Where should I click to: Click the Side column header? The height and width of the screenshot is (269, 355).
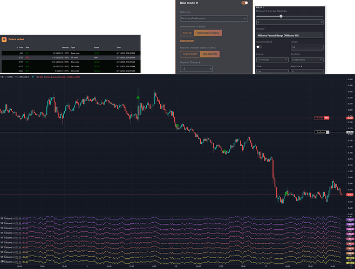click(28, 48)
